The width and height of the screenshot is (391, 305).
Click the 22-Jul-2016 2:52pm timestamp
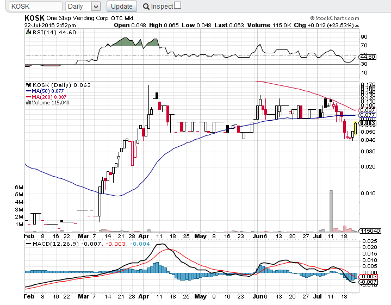point(50,26)
